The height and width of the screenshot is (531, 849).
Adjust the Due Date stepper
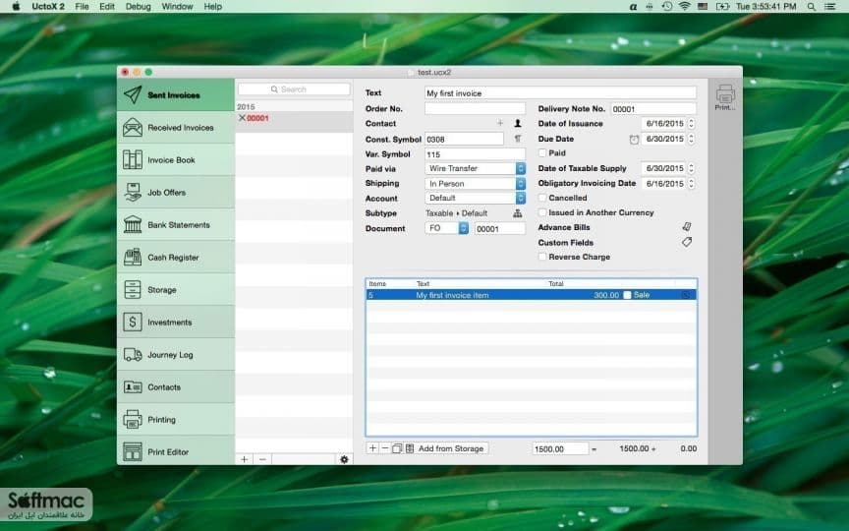691,139
